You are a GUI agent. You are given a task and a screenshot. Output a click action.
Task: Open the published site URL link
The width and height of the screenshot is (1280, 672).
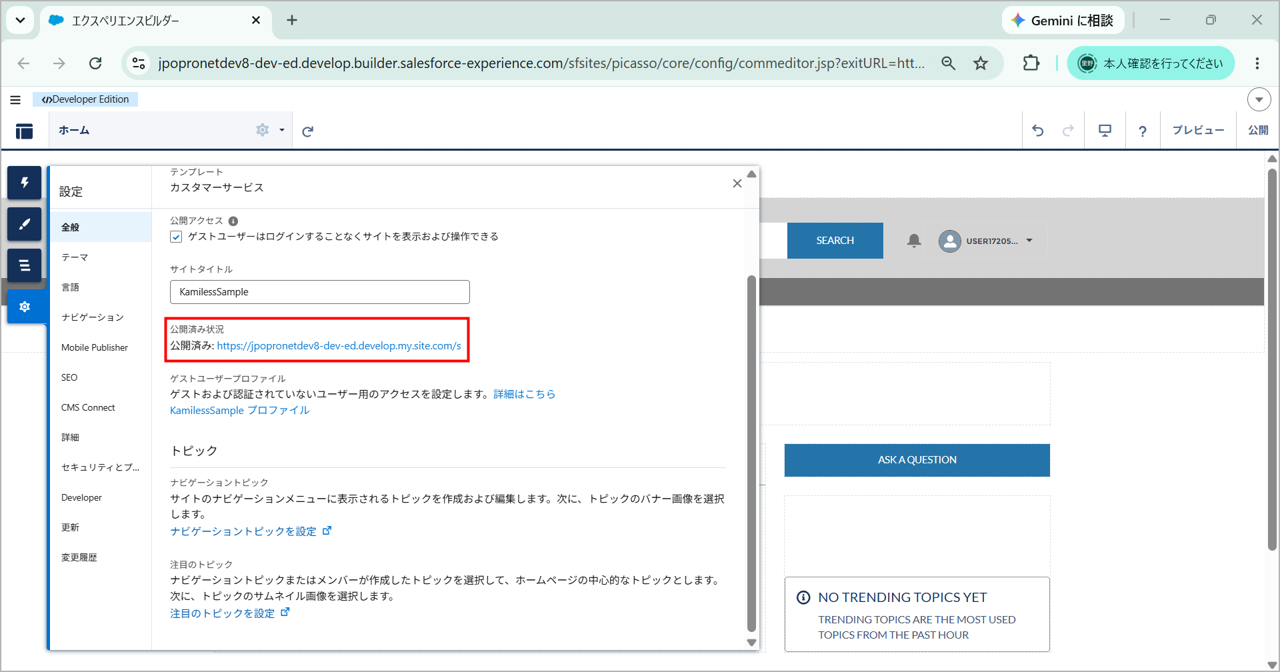click(339, 346)
